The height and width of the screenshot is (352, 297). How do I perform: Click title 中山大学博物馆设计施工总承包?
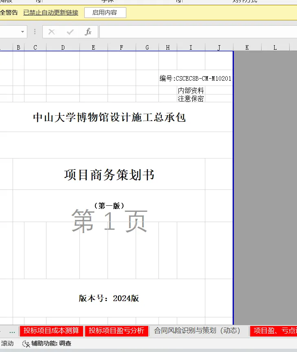110,117
